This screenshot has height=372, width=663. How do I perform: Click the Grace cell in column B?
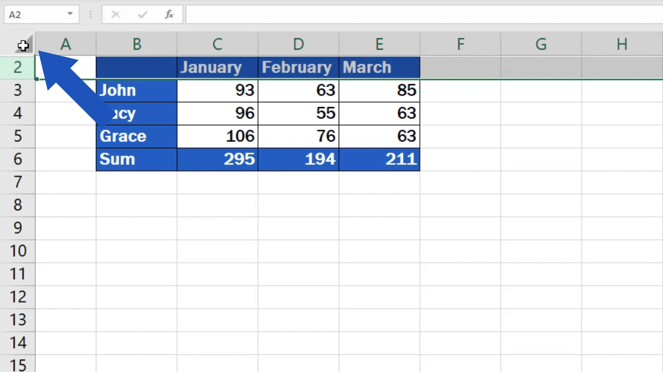(x=136, y=136)
